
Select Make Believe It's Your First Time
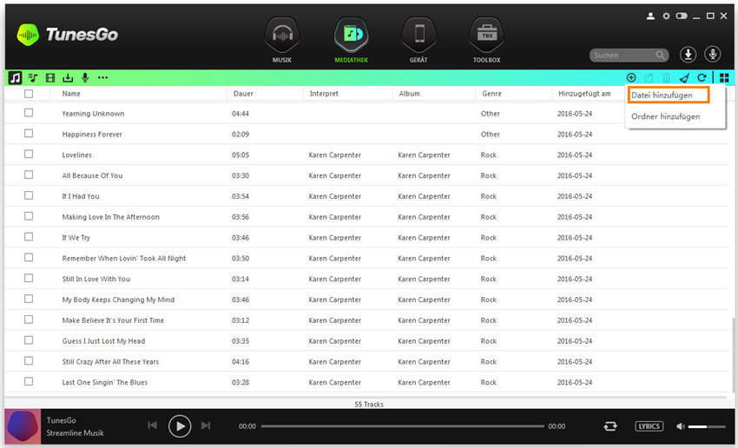pyautogui.click(x=113, y=320)
